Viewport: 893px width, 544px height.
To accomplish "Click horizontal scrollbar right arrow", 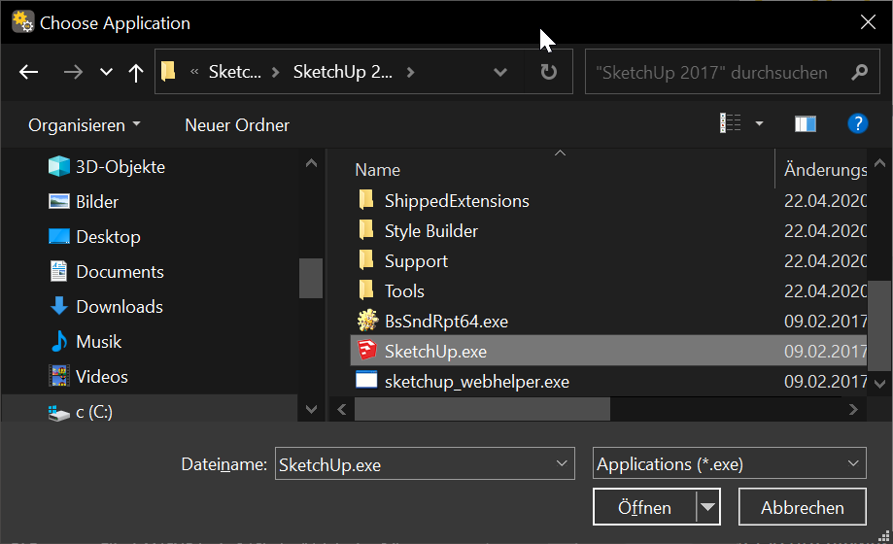I will (x=853, y=409).
